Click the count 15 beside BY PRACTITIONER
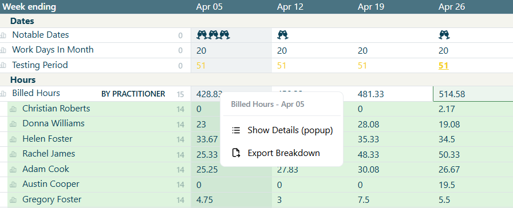 (180, 95)
